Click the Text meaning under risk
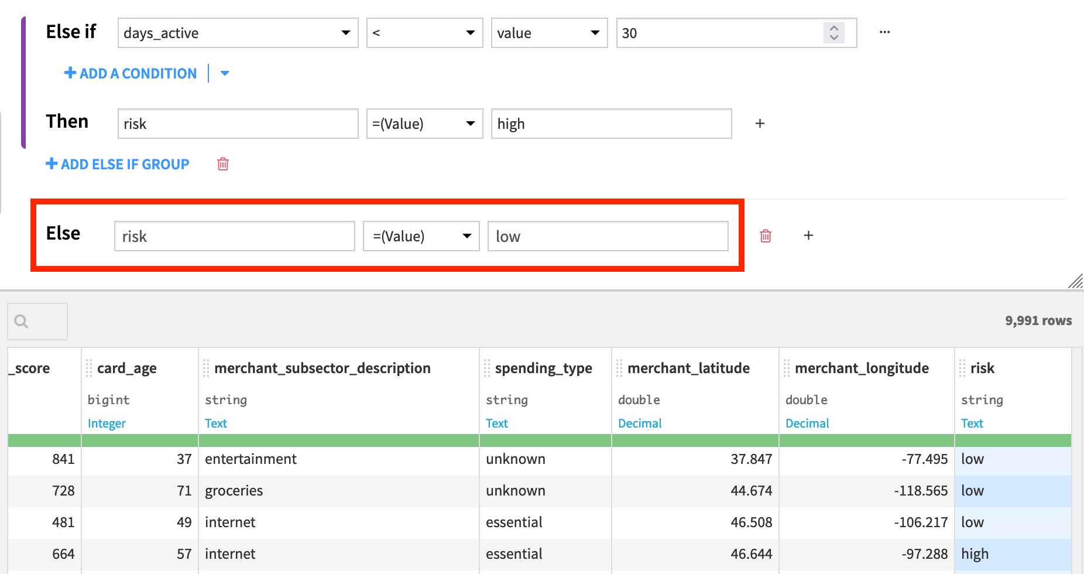Viewport: 1084px width, 574px height. [x=972, y=423]
